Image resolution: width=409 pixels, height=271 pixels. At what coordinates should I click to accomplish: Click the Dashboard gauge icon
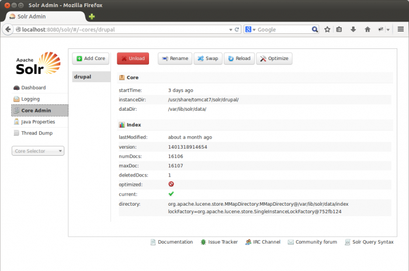(x=16, y=87)
